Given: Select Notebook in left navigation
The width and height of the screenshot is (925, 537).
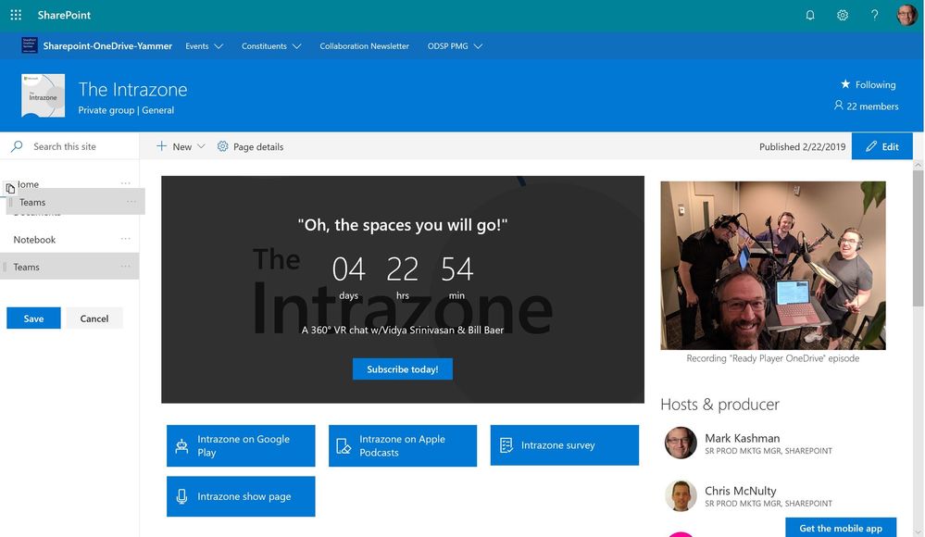Looking at the screenshot, I should pos(35,240).
